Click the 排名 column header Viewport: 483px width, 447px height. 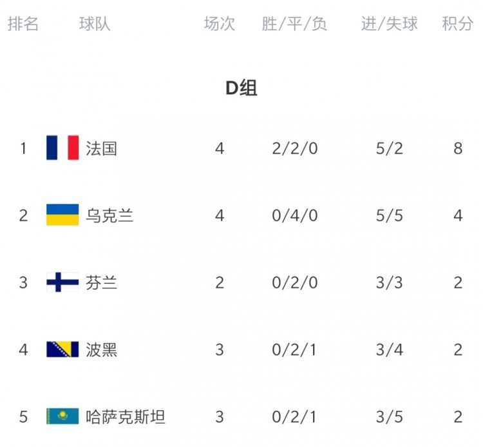[23, 24]
